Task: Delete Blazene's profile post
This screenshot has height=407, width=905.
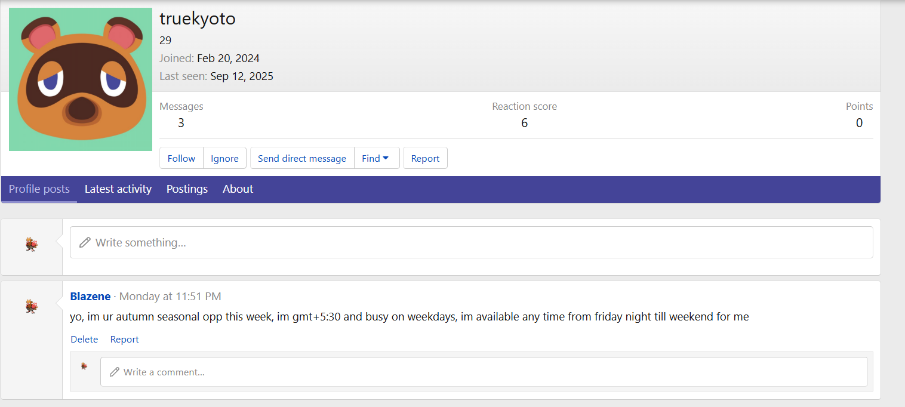Action: tap(84, 339)
